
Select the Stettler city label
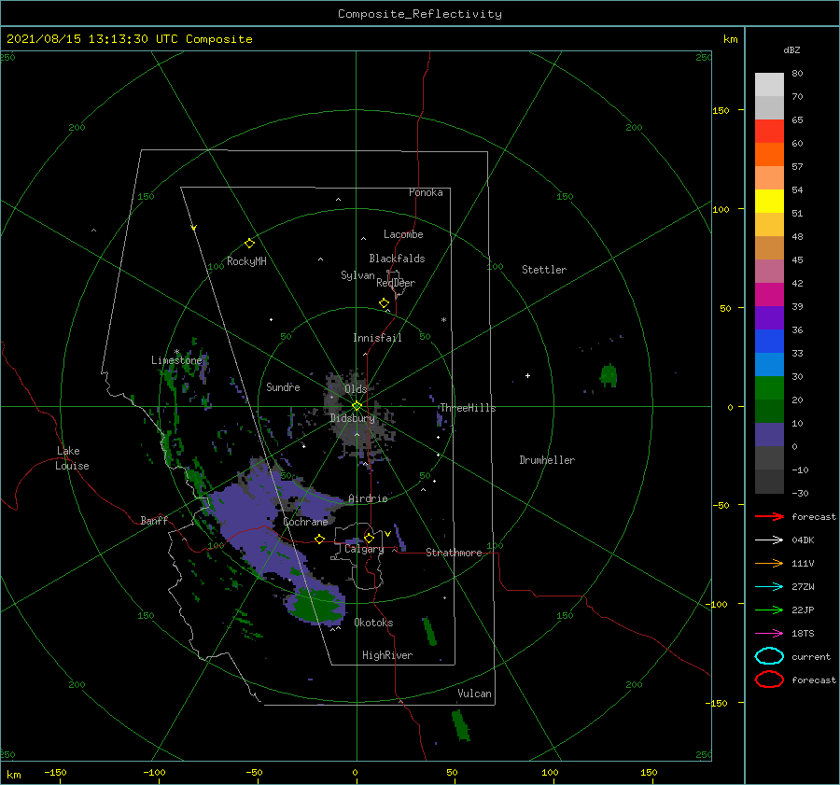click(x=544, y=270)
